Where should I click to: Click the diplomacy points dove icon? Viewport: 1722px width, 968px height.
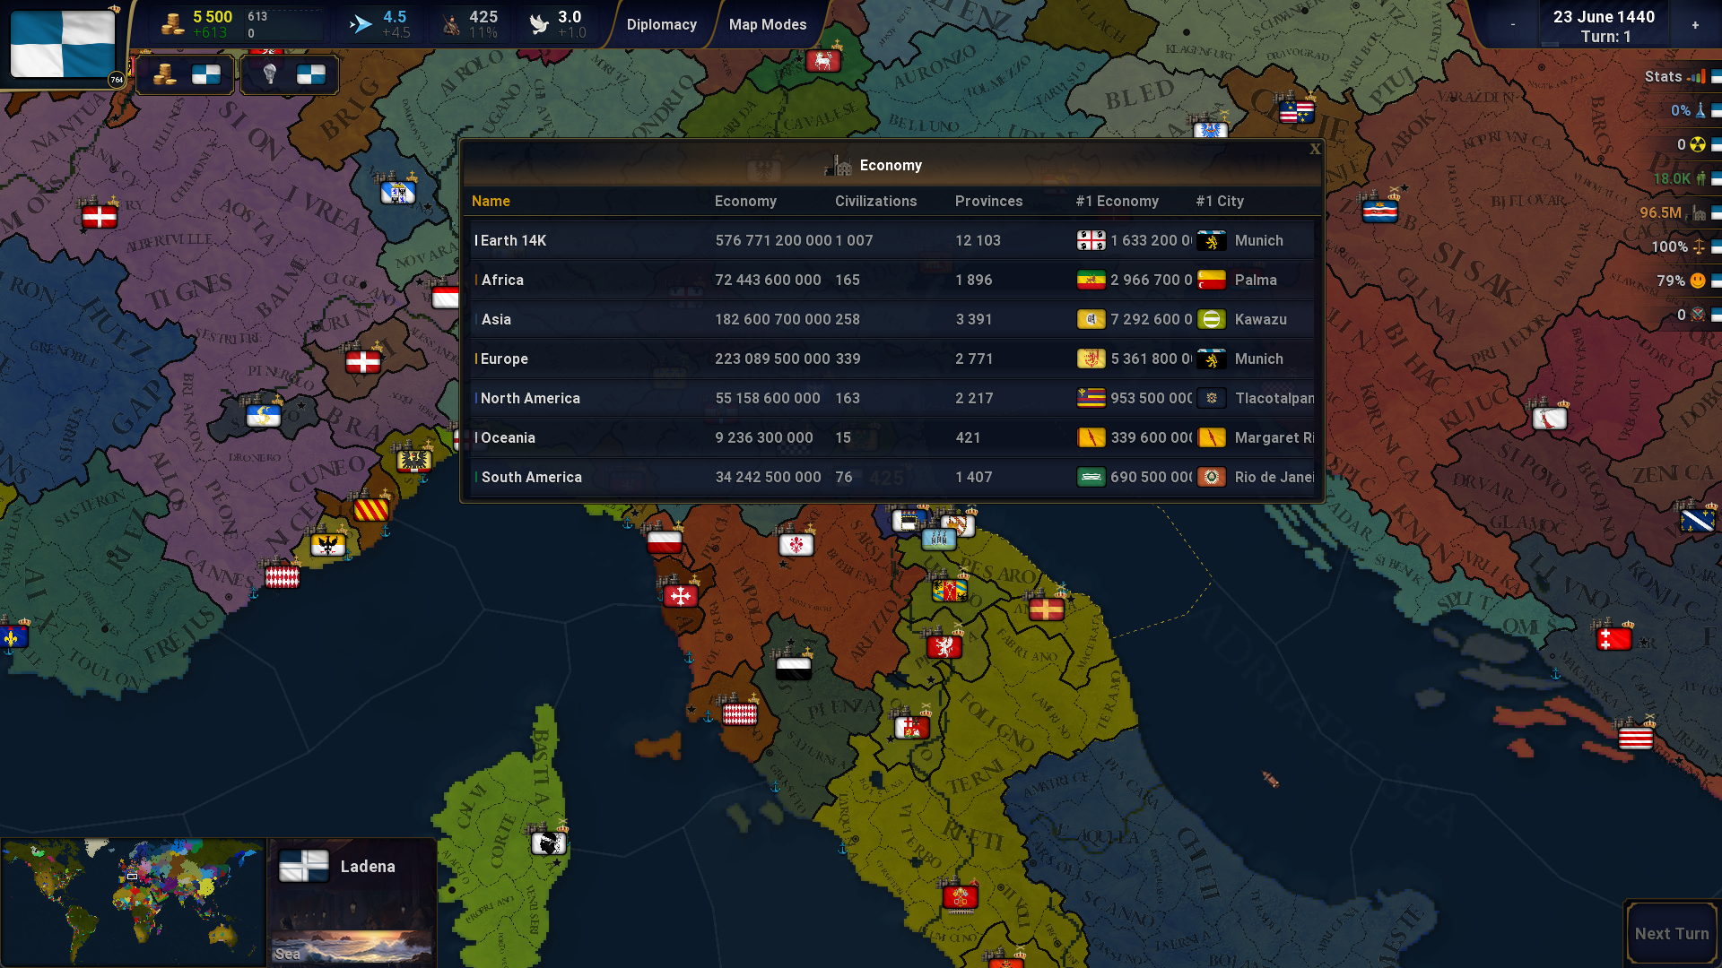pos(539,24)
